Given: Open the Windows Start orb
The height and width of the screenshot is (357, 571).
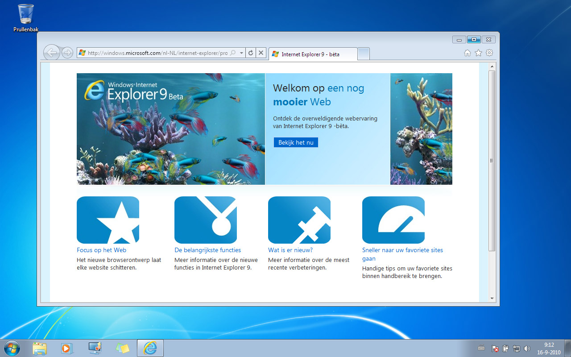Looking at the screenshot, I should coord(12,348).
